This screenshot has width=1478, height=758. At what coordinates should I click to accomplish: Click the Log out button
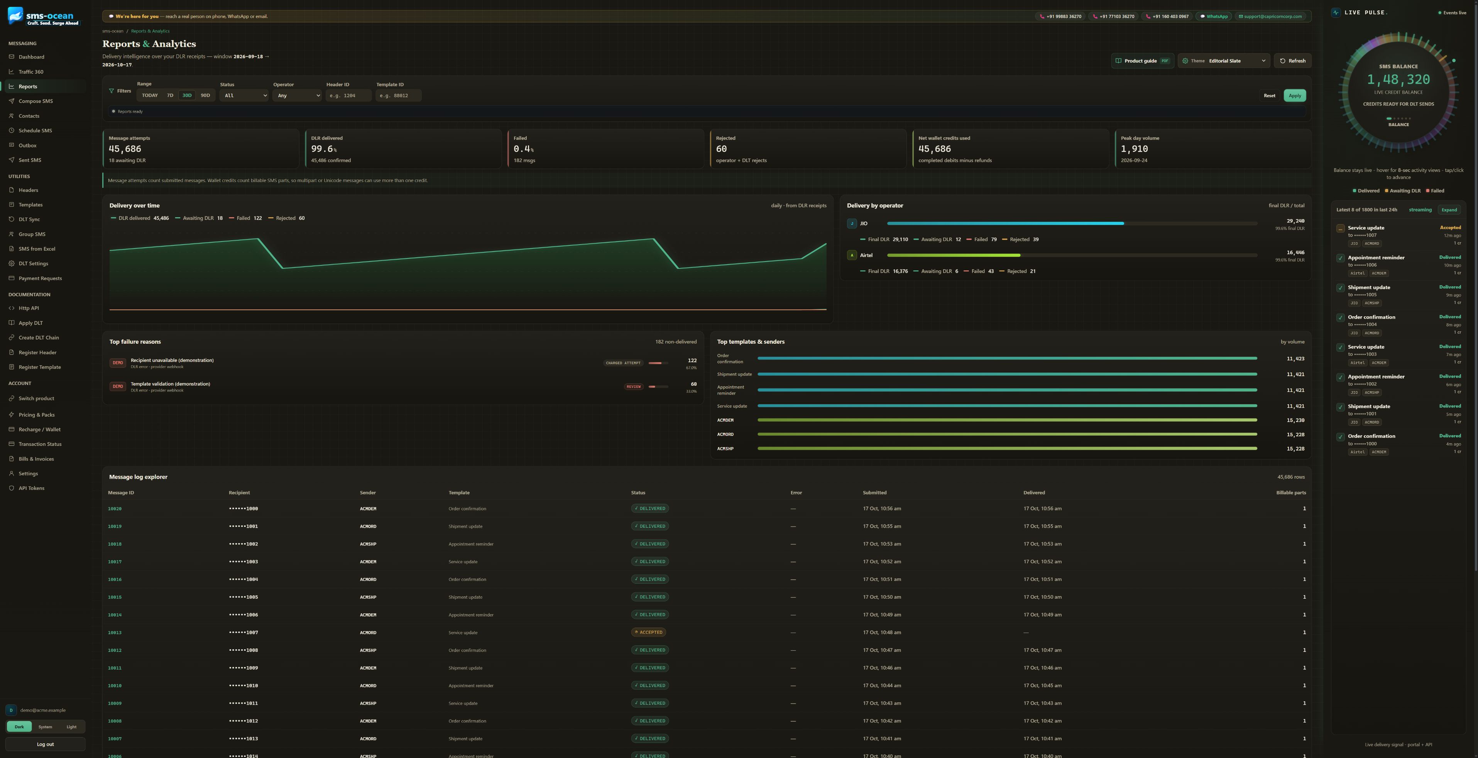tap(45, 744)
